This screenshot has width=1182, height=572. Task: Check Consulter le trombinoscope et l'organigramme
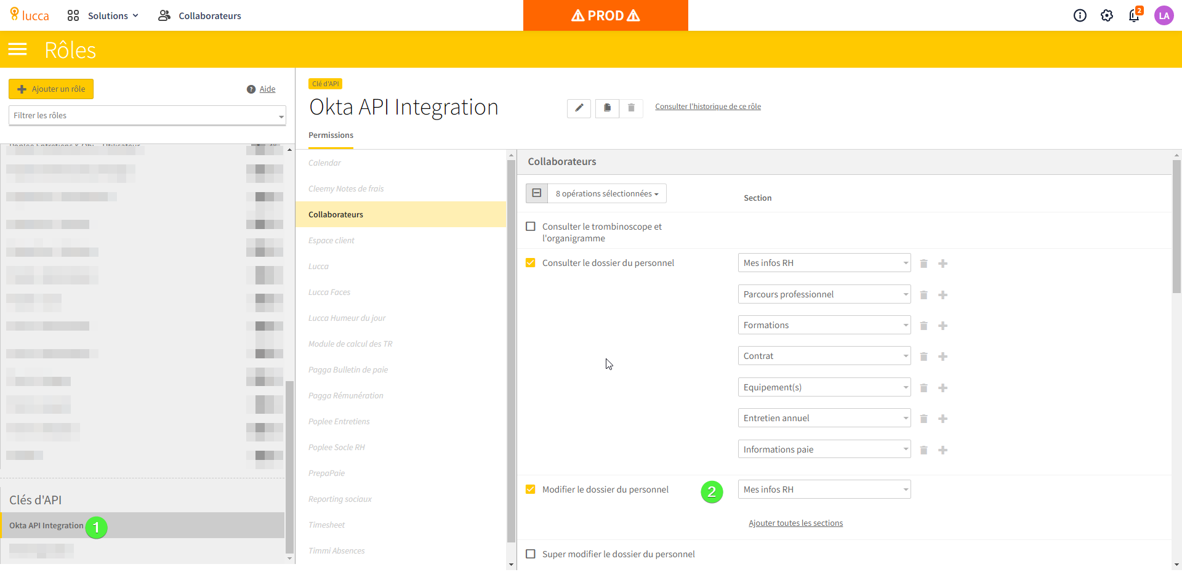tap(531, 227)
